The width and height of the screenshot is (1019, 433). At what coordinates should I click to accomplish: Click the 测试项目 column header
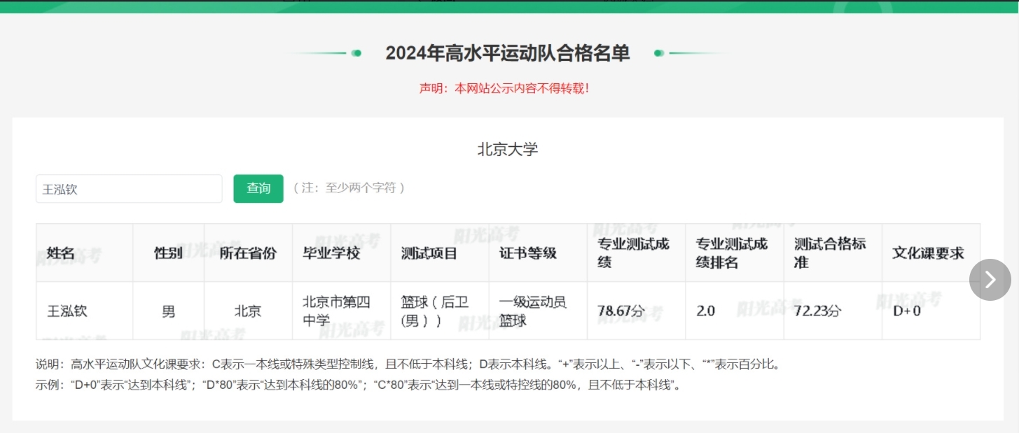[440, 253]
